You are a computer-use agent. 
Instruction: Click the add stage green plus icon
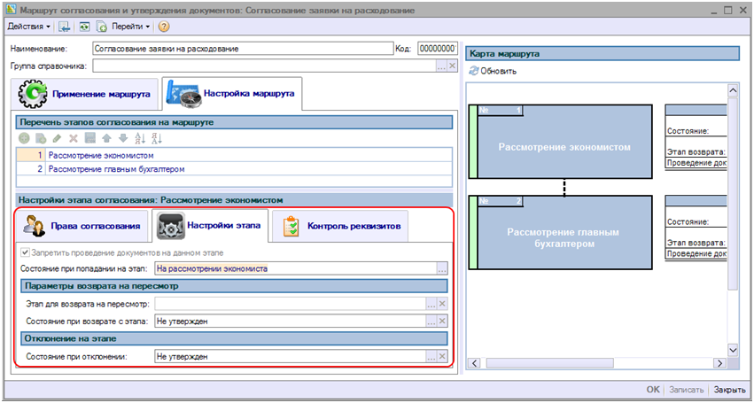pos(25,138)
